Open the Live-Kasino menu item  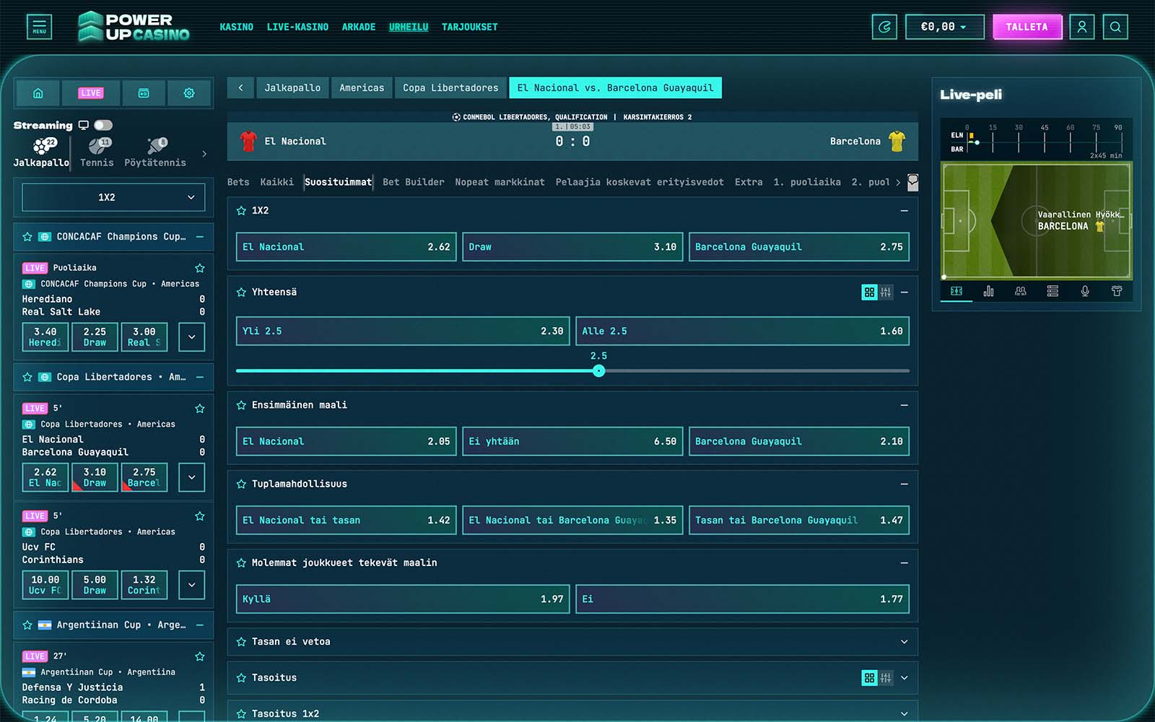[x=297, y=27]
